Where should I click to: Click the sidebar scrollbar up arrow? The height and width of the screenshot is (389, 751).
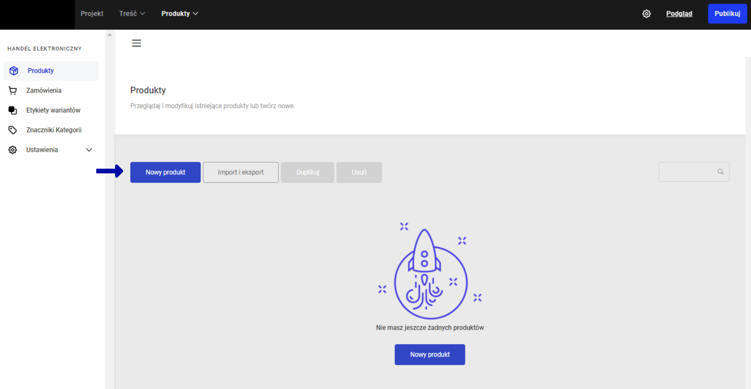point(110,35)
